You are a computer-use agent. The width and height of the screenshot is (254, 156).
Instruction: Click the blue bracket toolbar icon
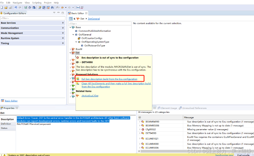[x=78, y=7]
